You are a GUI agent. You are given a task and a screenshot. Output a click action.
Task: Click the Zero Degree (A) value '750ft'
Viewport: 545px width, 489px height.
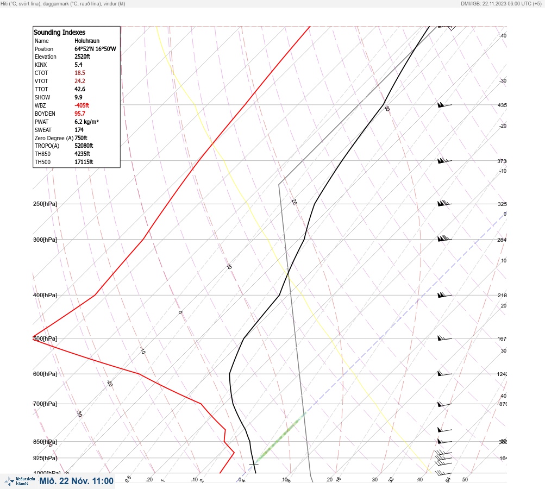81,138
